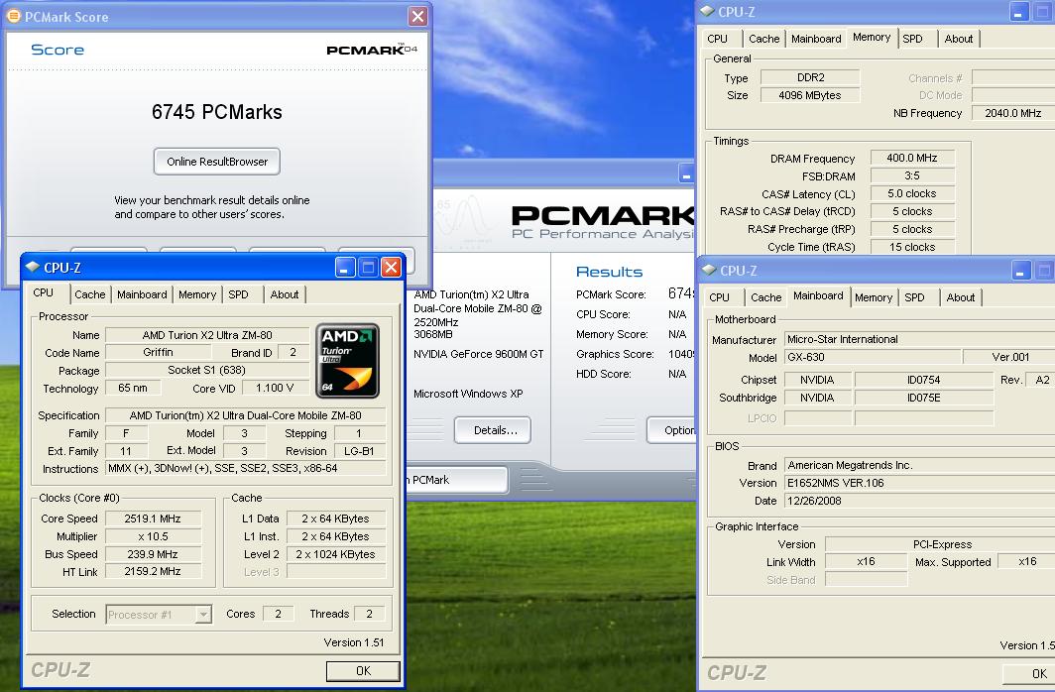1055x692 pixels.
Task: Click OK in the front CPU-Z window
Action: [363, 670]
